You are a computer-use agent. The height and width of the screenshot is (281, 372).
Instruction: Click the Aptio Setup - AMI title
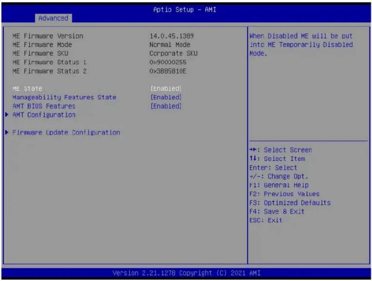(x=185, y=10)
